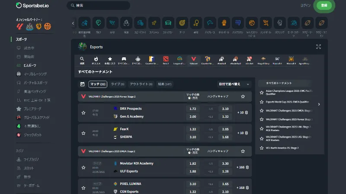Expand +166 markets for Movistar KOI
Viewport: 346px width, 194px height.
pos(243,167)
